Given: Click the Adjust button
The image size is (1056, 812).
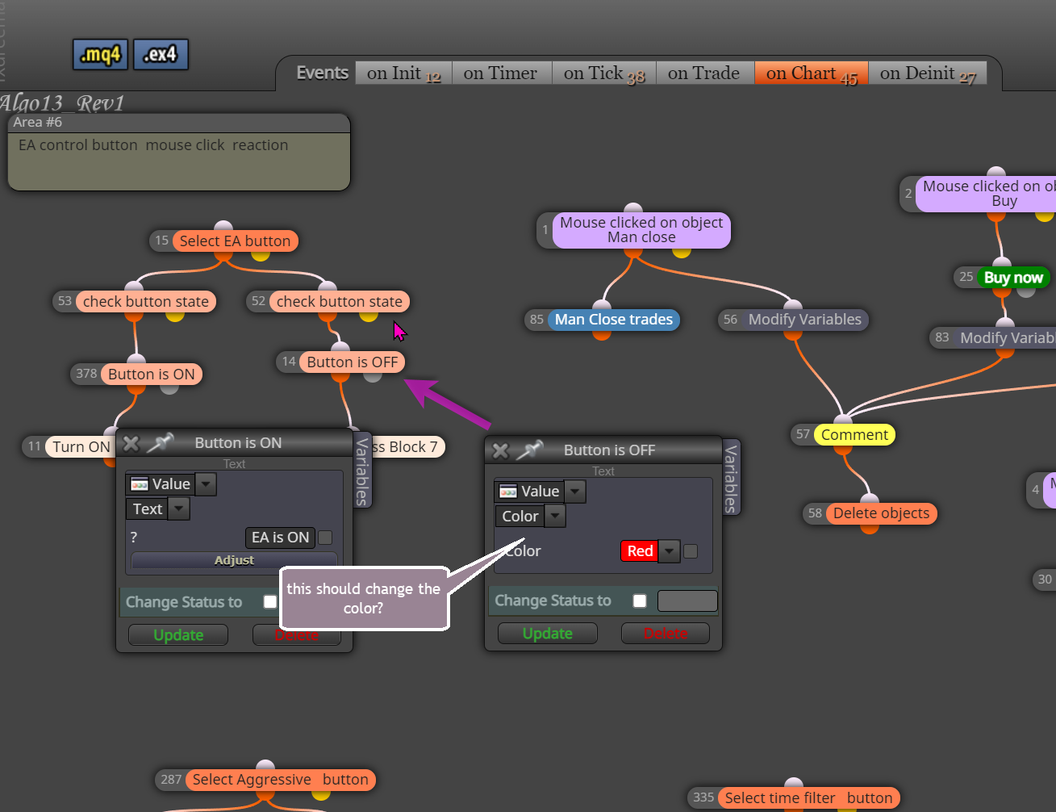Looking at the screenshot, I should (x=234, y=560).
